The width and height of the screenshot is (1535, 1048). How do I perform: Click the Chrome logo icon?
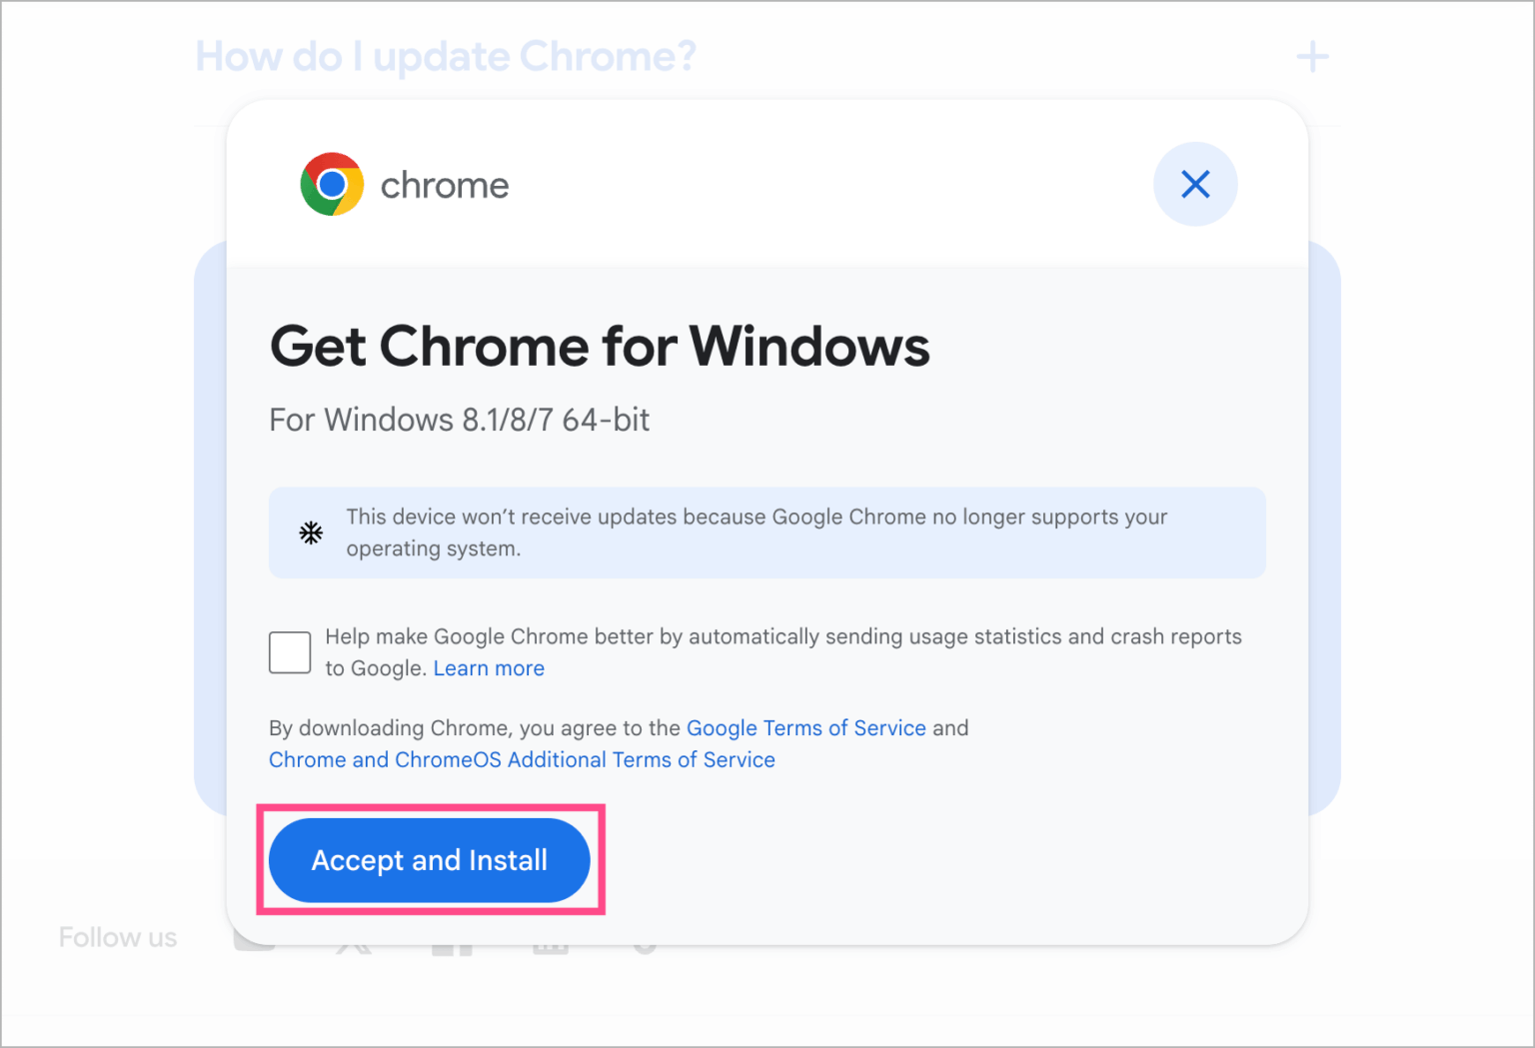pyautogui.click(x=332, y=184)
